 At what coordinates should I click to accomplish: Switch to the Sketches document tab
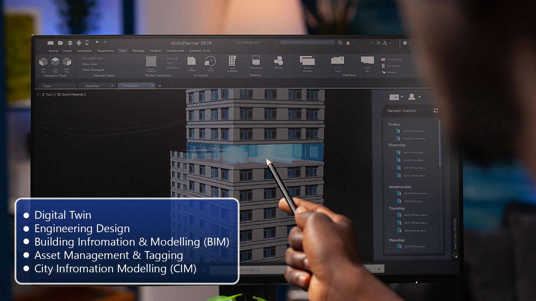click(x=92, y=86)
